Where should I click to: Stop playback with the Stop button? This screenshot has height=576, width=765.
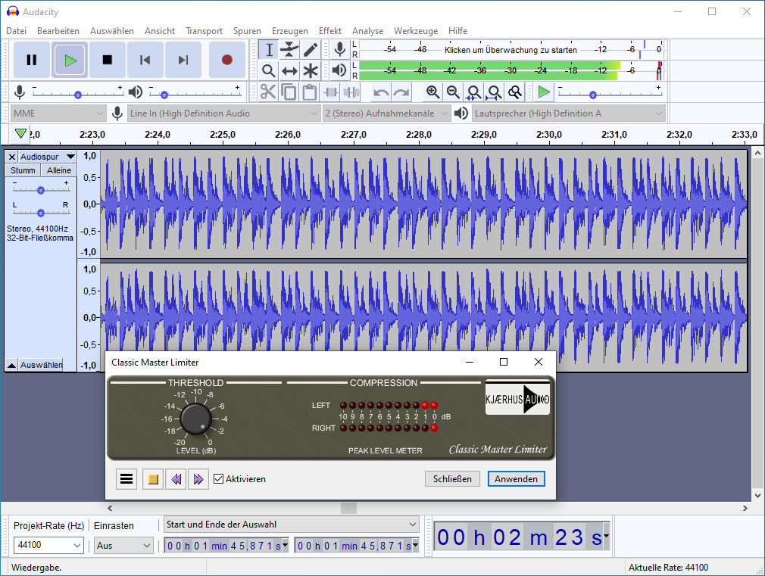pos(108,60)
